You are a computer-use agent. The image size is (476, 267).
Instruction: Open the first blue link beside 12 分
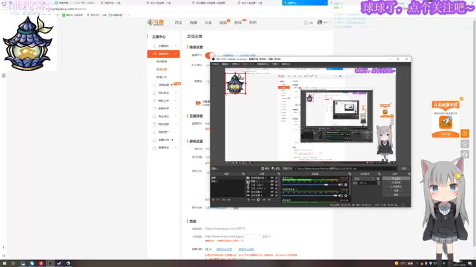(x=224, y=249)
